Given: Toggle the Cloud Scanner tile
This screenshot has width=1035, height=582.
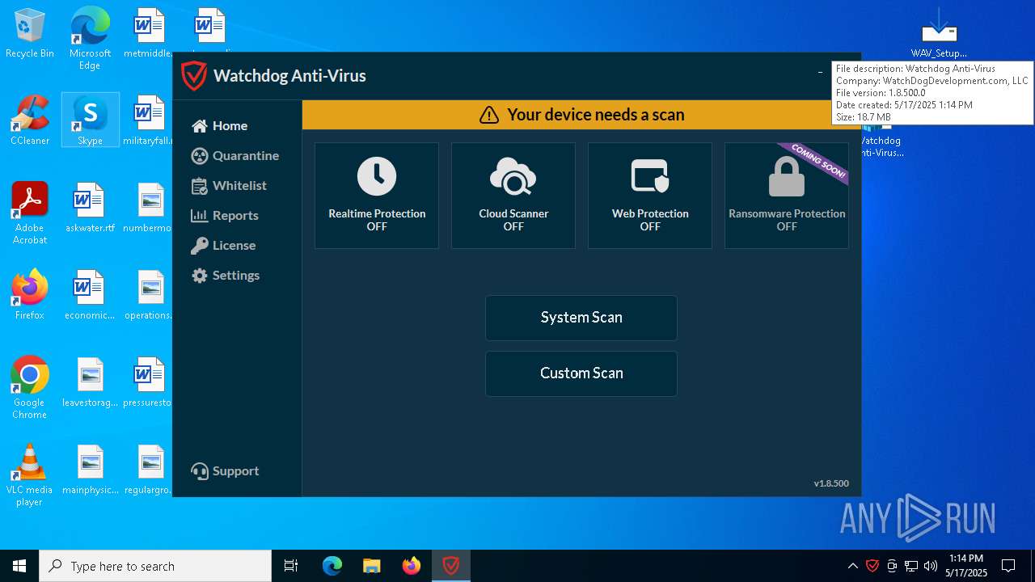Looking at the screenshot, I should pos(513,196).
